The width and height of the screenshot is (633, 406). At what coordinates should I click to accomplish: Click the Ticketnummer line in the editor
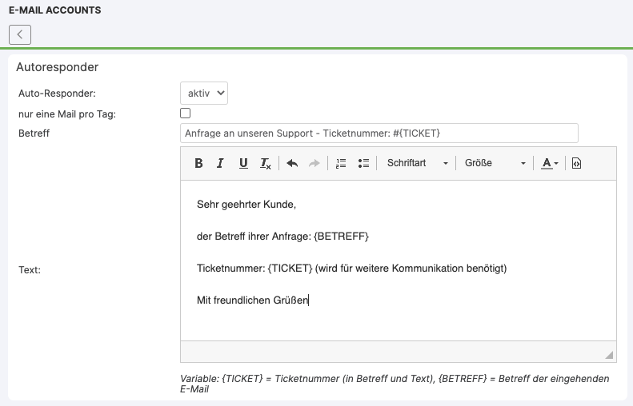[x=352, y=269]
